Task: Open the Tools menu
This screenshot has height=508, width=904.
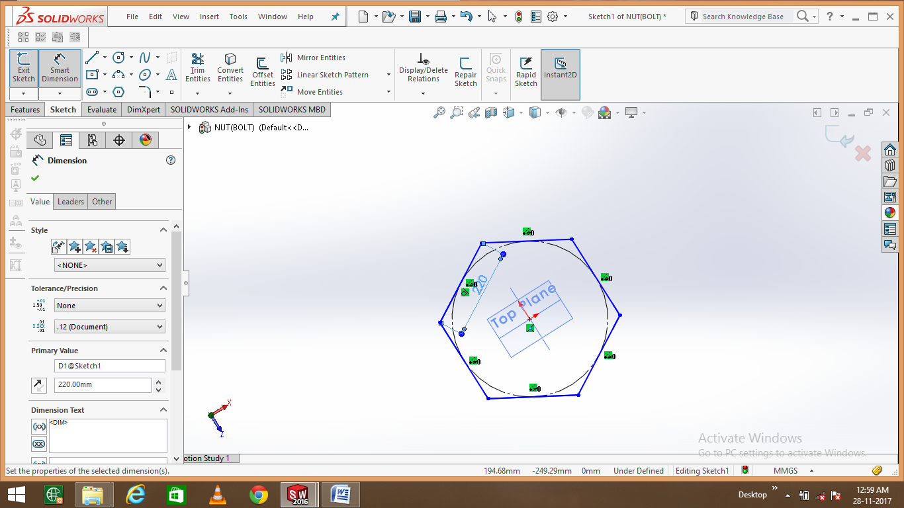Action: (238, 17)
